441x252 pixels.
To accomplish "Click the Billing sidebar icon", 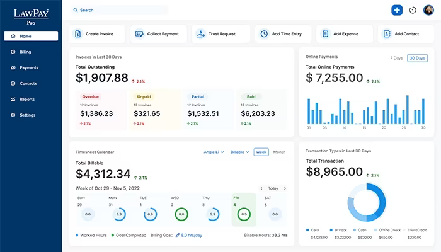I will 13,52.
